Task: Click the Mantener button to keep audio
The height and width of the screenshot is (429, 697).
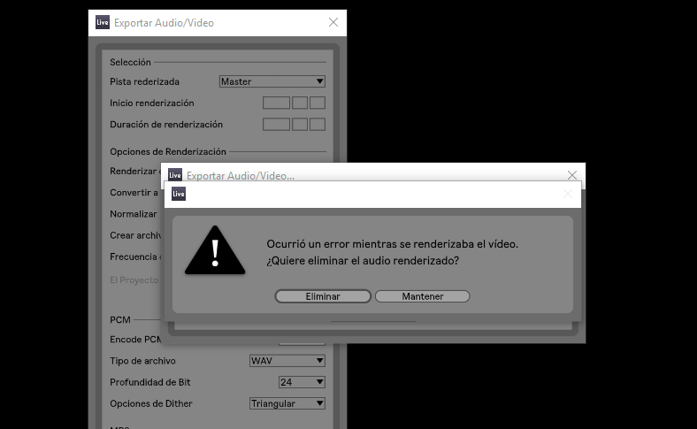Action: [x=422, y=296]
